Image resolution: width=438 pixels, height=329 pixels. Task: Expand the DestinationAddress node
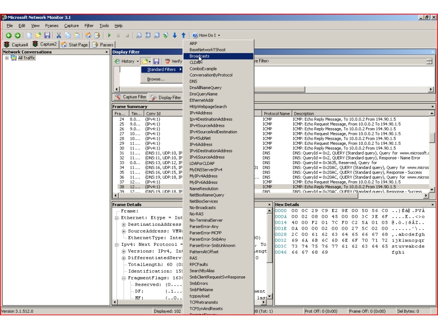pyautogui.click(x=124, y=224)
